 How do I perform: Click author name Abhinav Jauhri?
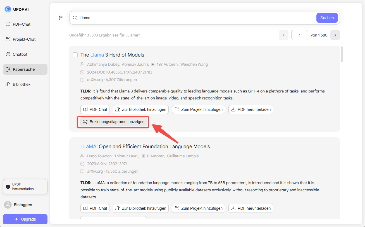click(135, 64)
